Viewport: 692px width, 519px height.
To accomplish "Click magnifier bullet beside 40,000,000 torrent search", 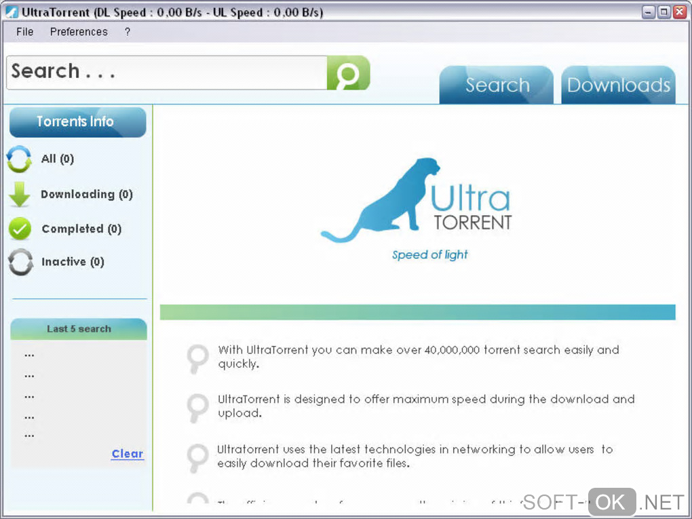I will click(x=197, y=358).
